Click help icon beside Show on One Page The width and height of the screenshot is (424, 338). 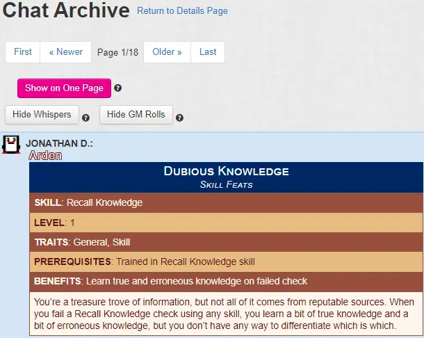117,88
